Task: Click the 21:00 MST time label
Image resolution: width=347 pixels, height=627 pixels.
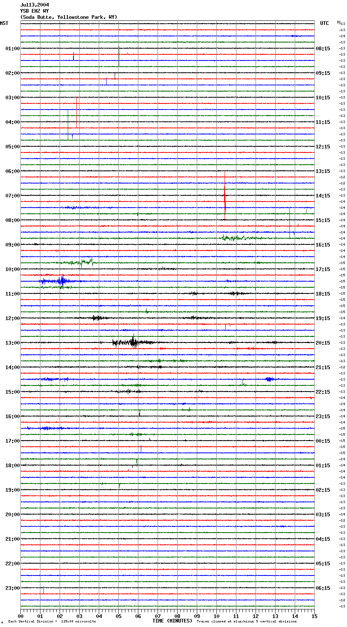Action: (x=13, y=539)
